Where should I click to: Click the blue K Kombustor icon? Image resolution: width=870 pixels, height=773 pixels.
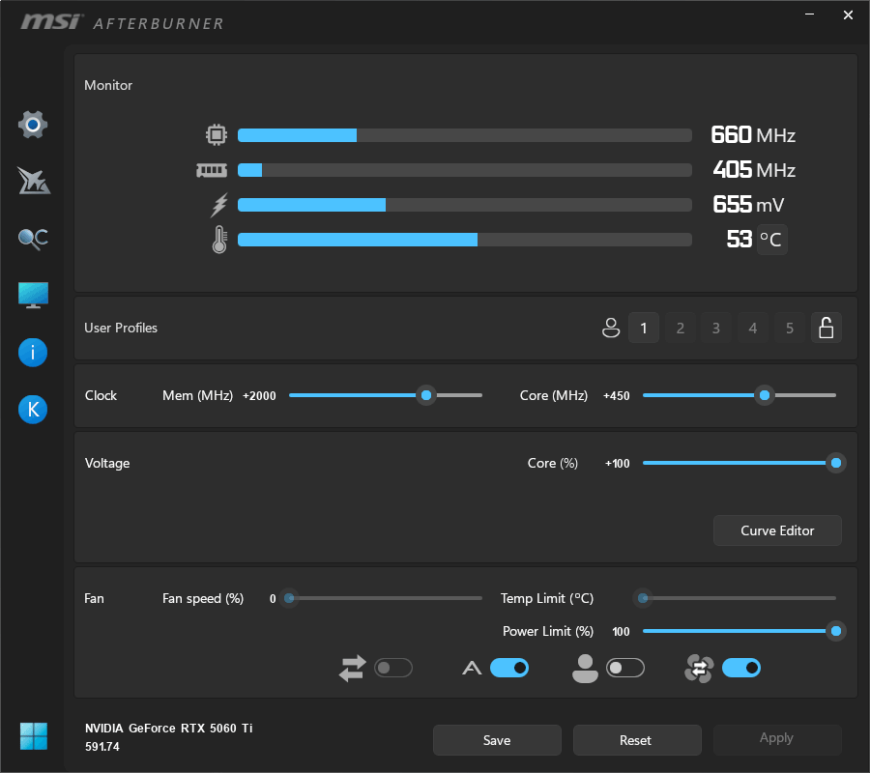[32, 409]
